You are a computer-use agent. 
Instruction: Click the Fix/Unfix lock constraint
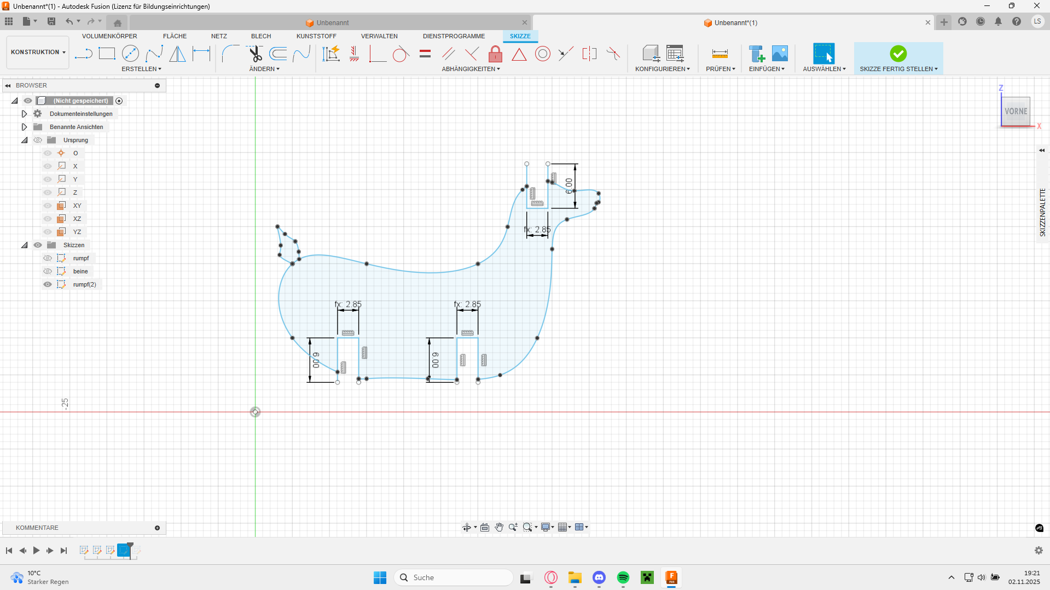495,54
